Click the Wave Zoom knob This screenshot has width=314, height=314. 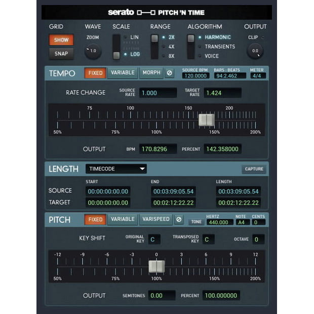[x=93, y=51]
